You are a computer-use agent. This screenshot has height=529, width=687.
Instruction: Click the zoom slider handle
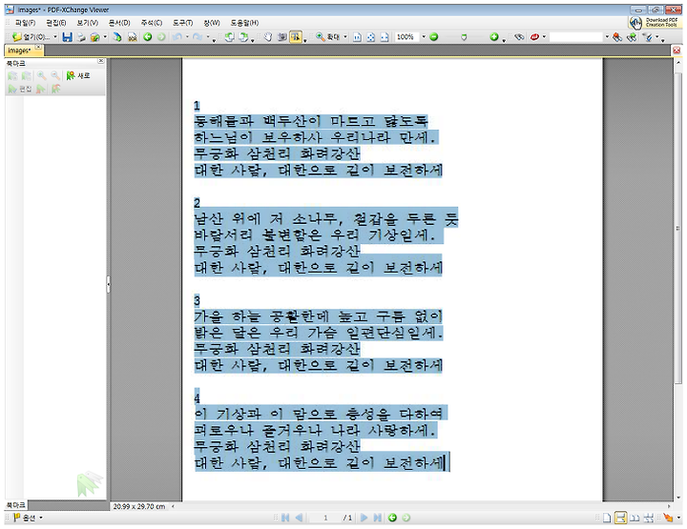464,37
